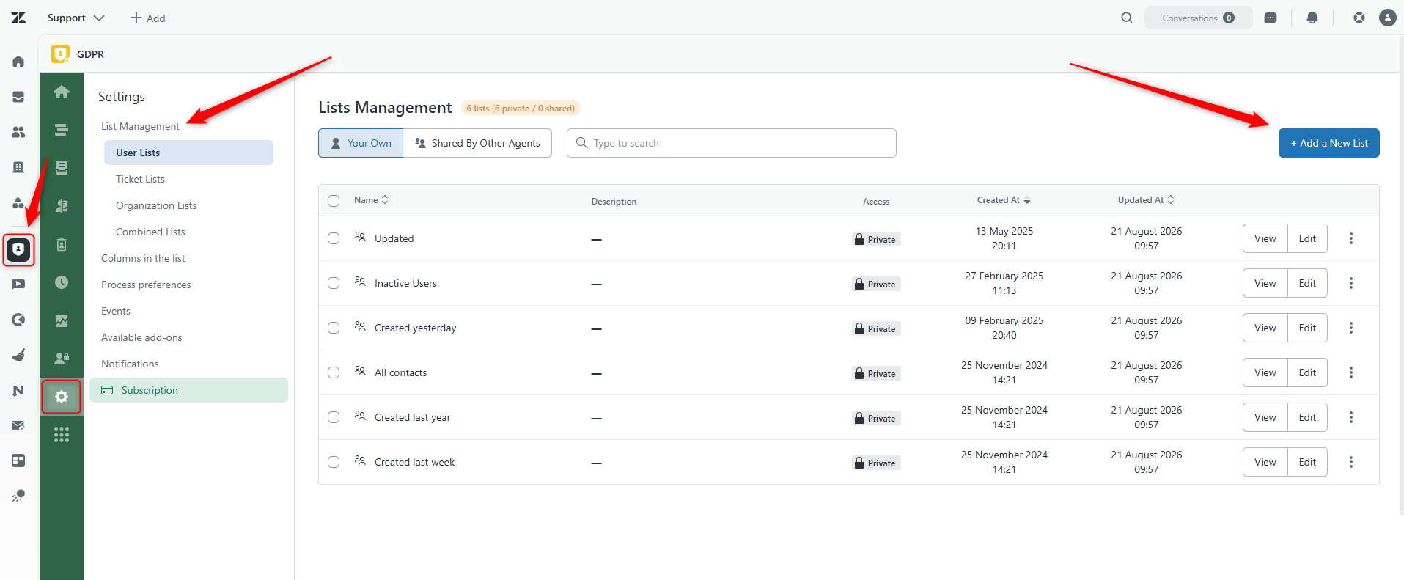The width and height of the screenshot is (1404, 580).
Task: Sort by Created At column
Action: click(1004, 200)
